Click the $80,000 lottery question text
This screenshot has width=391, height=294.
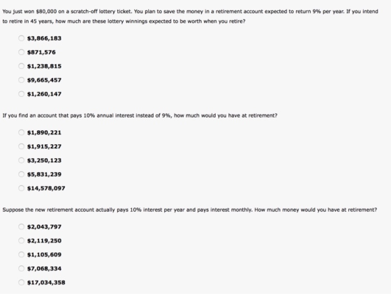pos(190,16)
